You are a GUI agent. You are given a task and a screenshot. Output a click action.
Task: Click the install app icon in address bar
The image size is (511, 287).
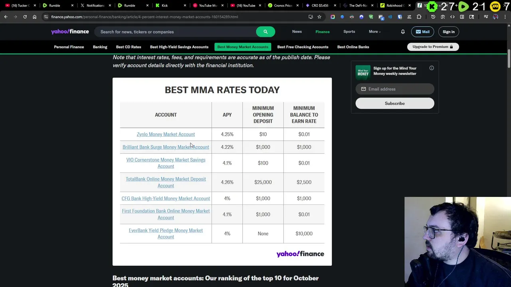coord(311,17)
